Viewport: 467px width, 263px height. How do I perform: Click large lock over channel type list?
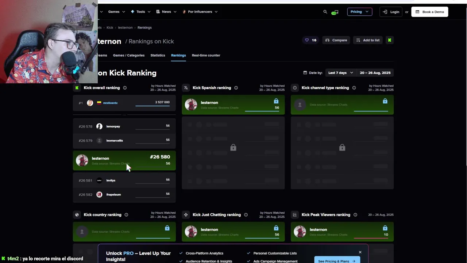[x=342, y=148]
